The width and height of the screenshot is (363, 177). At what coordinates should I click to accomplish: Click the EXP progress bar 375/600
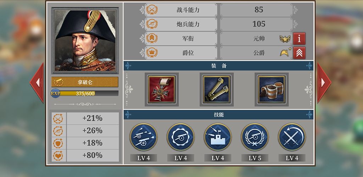(85, 93)
